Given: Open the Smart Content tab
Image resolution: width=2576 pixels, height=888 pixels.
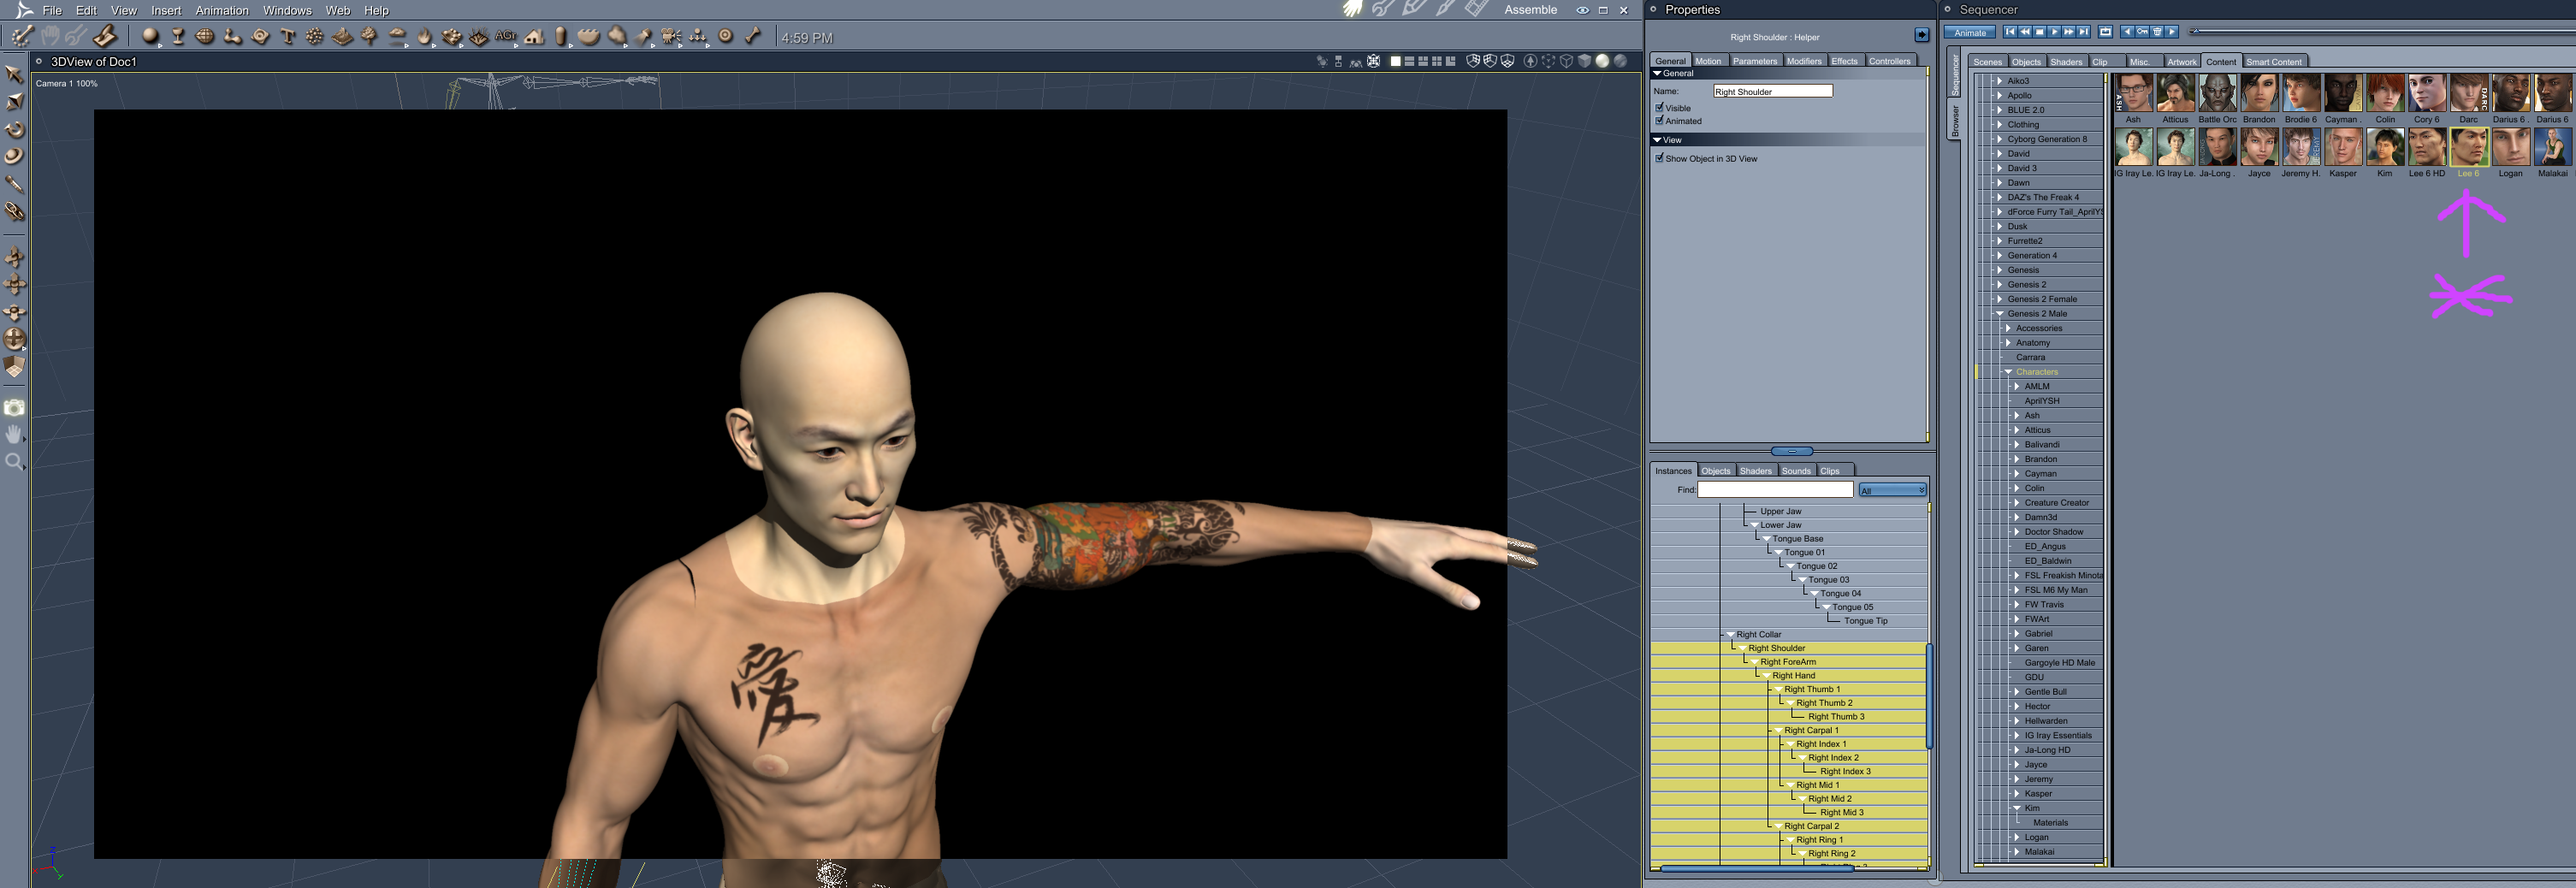Looking at the screenshot, I should click(2273, 62).
